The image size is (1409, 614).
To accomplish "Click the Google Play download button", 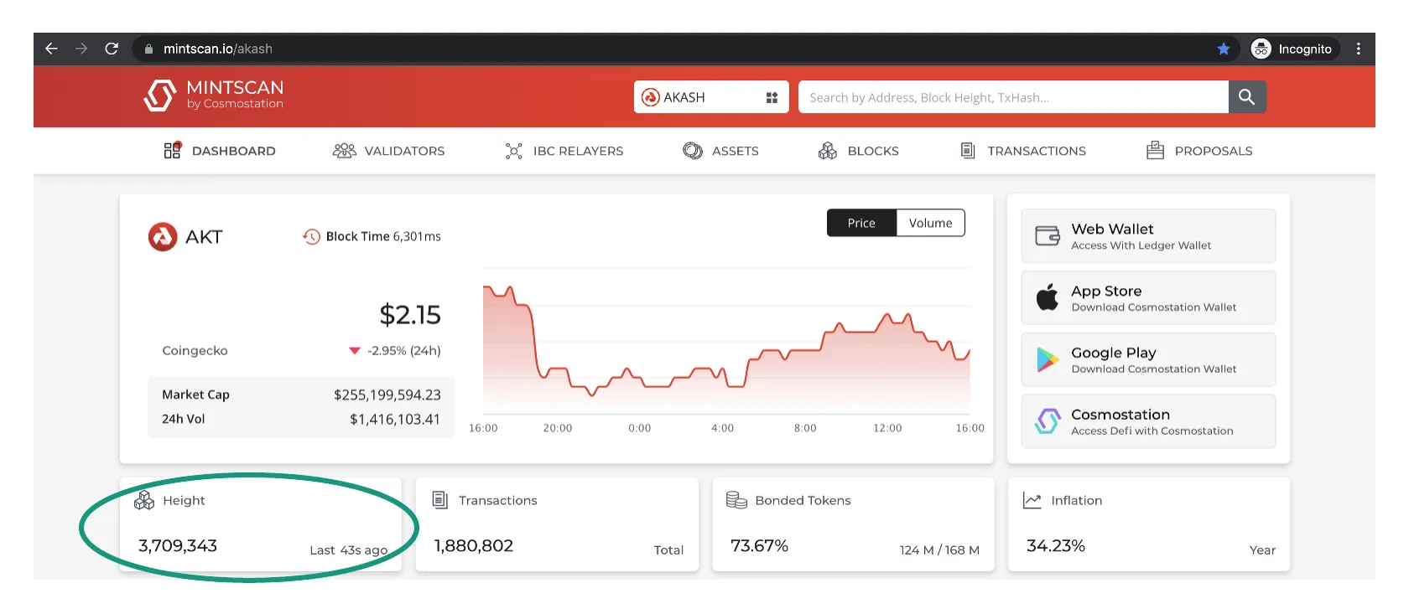I will pyautogui.click(x=1148, y=360).
